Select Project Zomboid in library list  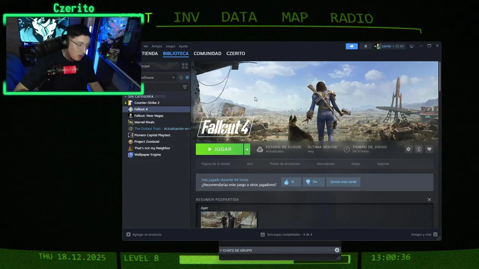point(157,142)
